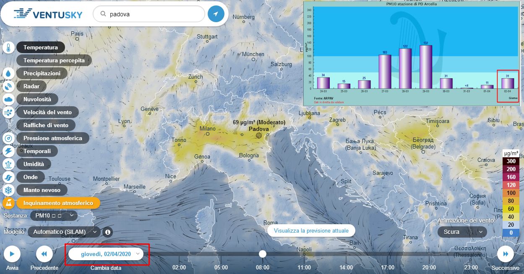Image resolution: width=524 pixels, height=274 pixels.
Task: Jump to 05:00 on the timeline
Action: tap(221, 267)
